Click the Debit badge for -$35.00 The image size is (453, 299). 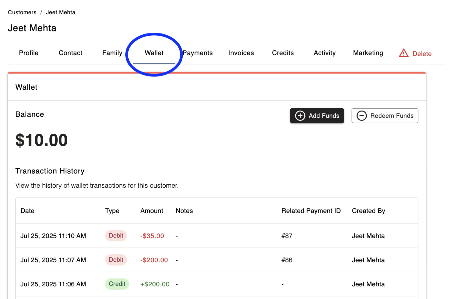point(116,236)
